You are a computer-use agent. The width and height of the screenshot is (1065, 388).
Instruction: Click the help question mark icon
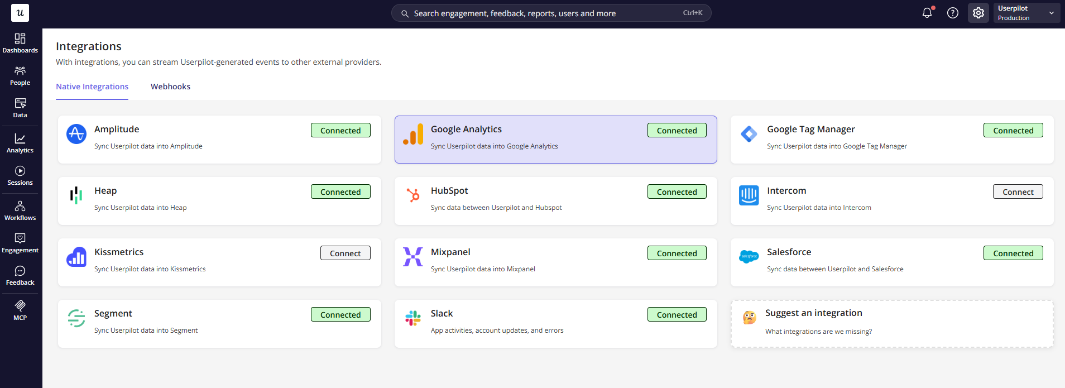[953, 13]
